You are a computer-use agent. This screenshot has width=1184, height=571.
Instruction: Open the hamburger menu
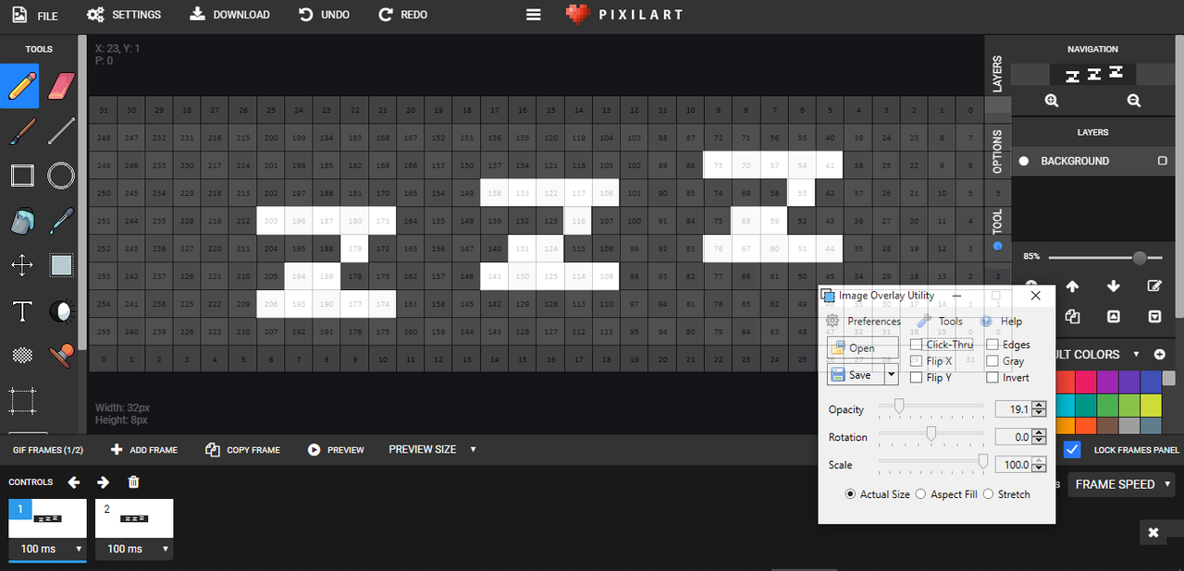pyautogui.click(x=533, y=15)
